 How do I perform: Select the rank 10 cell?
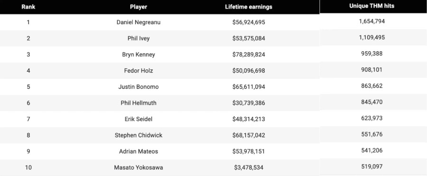(x=28, y=167)
